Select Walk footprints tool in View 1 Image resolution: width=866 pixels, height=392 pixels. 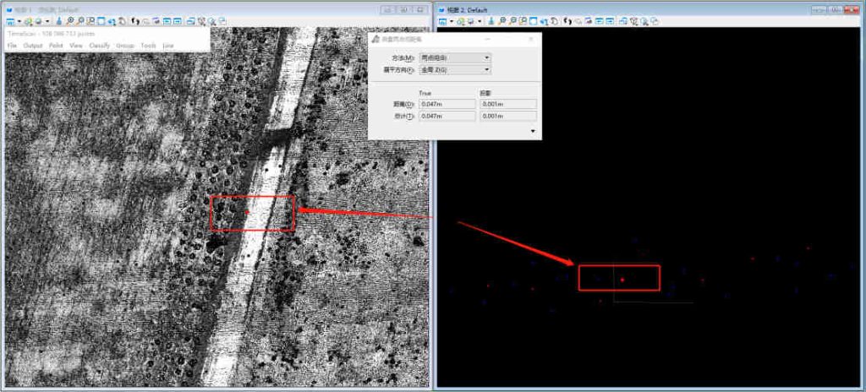click(x=135, y=21)
